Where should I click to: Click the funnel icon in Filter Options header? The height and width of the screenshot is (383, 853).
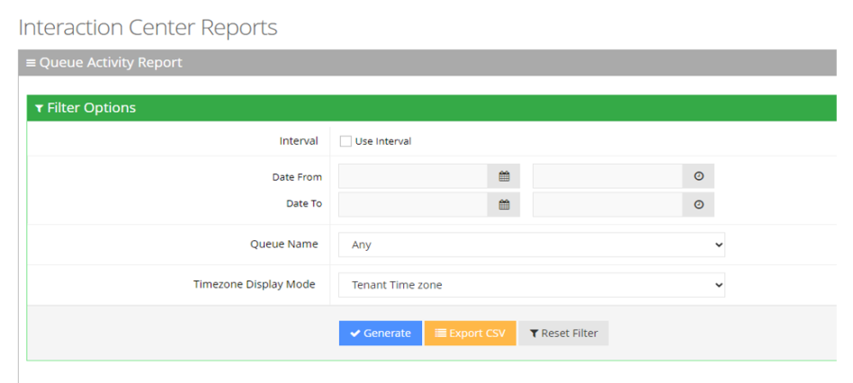click(39, 108)
